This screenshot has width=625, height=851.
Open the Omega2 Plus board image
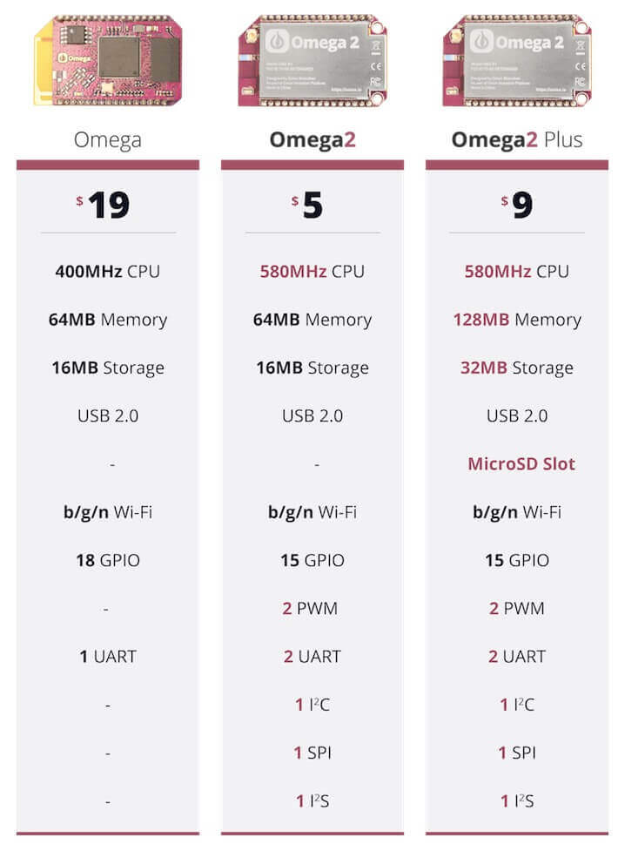[x=517, y=60]
